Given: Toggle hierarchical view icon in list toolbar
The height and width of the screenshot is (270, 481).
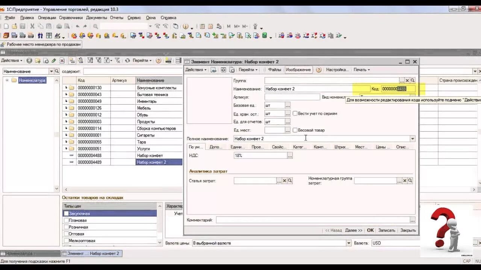Looking at the screenshot, I should point(72,60).
